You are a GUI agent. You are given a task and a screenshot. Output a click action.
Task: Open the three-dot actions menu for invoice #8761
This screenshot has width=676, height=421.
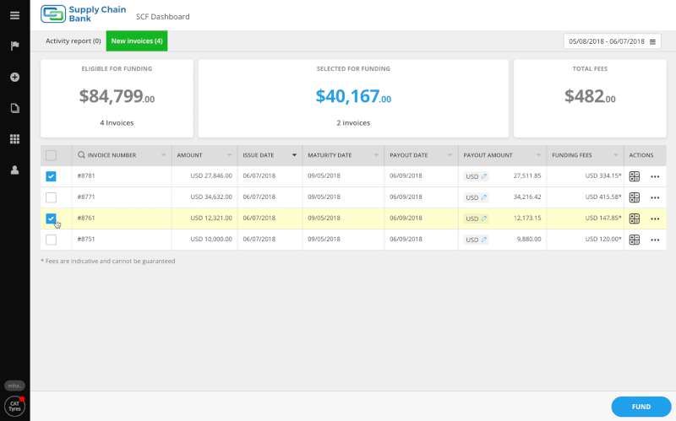tap(655, 219)
